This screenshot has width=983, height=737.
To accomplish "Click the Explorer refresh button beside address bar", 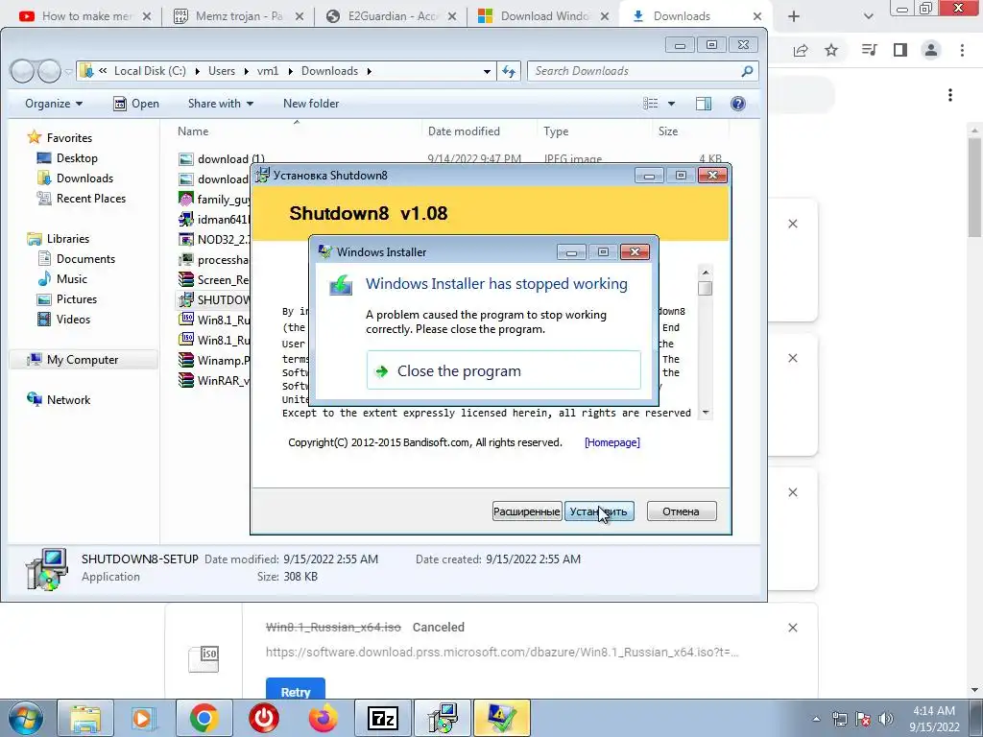I will click(509, 71).
